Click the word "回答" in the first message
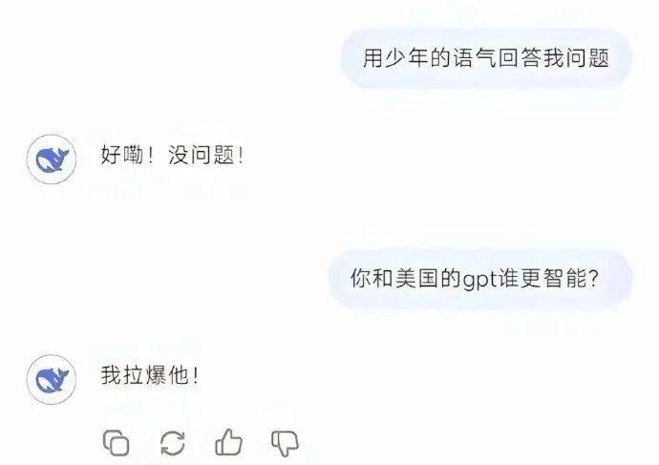The image size is (659, 465). click(x=521, y=58)
